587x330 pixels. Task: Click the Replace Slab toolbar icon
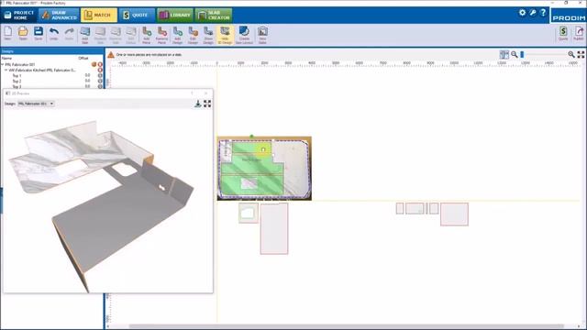pos(100,35)
